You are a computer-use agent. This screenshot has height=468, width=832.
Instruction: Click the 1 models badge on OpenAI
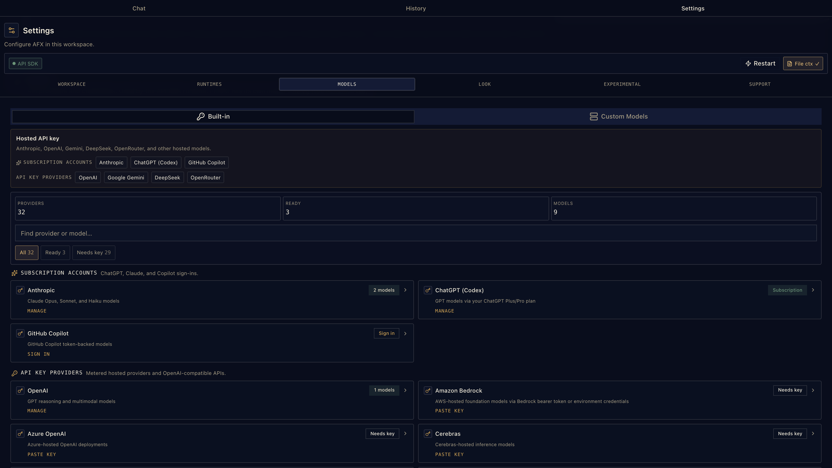(384, 390)
